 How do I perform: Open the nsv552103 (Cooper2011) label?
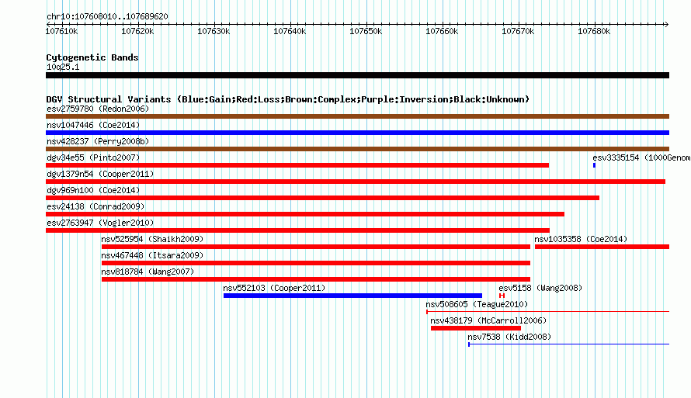click(x=274, y=288)
